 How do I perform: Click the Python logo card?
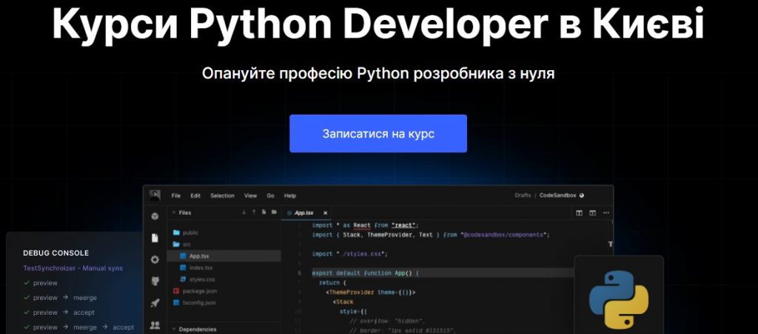coord(619,296)
